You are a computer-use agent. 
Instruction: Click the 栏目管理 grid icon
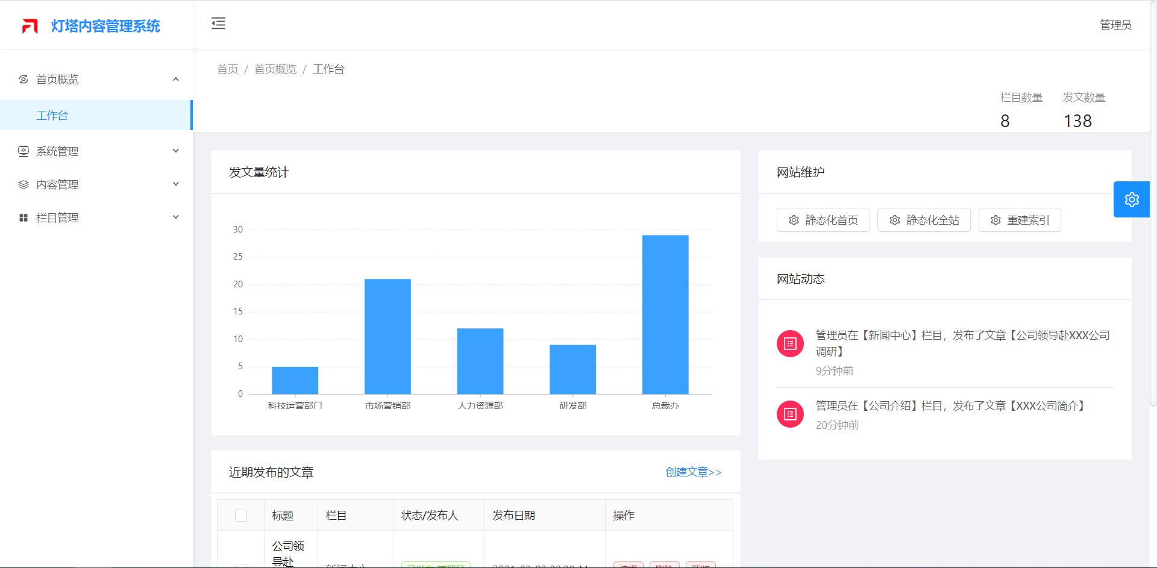coord(24,217)
